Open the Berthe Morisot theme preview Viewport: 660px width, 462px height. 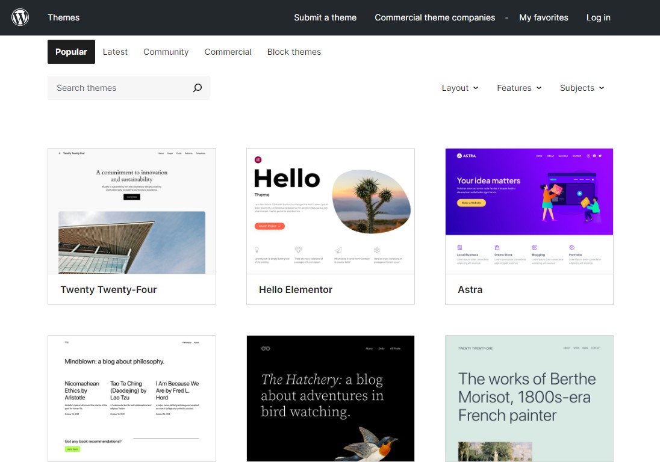(x=529, y=398)
